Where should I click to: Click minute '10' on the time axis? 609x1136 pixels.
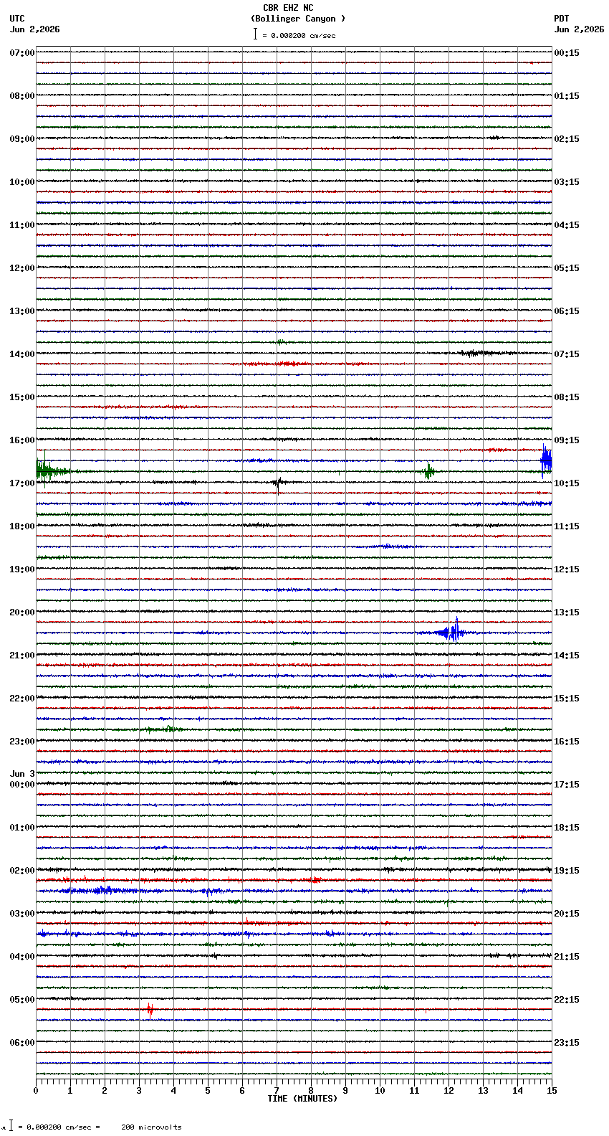(x=380, y=1091)
